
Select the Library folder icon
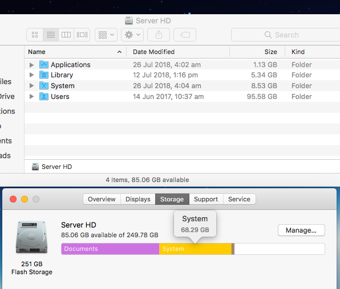point(44,75)
